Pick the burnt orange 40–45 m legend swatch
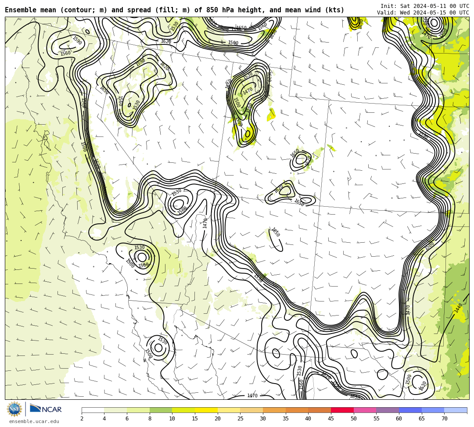The height and width of the screenshot is (427, 474). click(320, 410)
